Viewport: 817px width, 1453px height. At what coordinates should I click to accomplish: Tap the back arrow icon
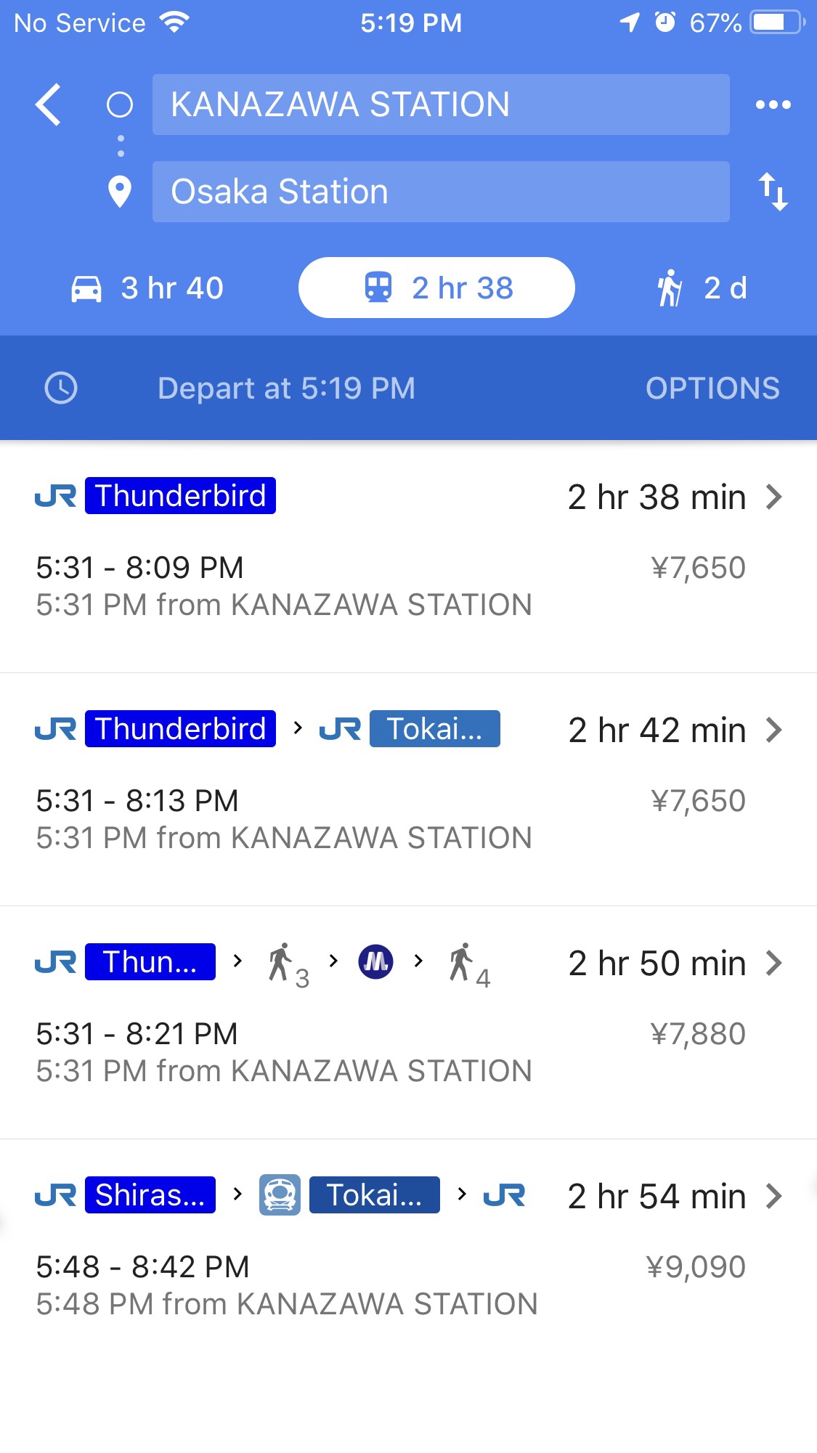click(49, 105)
